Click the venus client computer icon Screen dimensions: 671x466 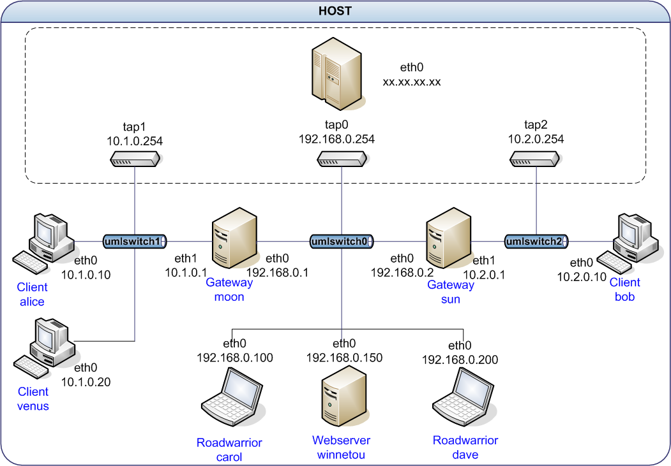pyautogui.click(x=45, y=346)
